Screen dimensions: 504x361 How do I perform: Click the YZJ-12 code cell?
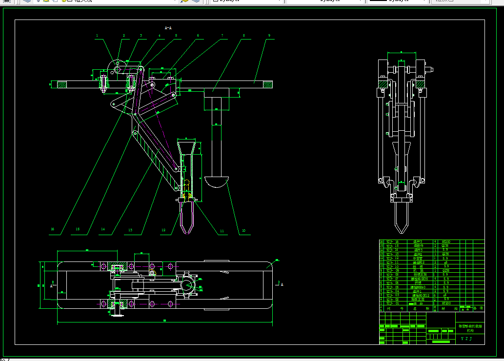(395, 258)
